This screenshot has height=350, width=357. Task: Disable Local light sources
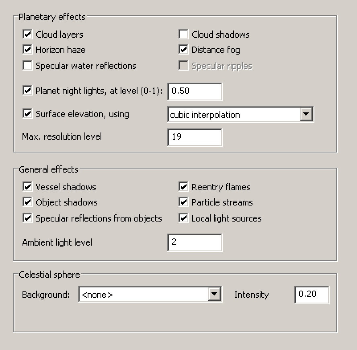[184, 218]
